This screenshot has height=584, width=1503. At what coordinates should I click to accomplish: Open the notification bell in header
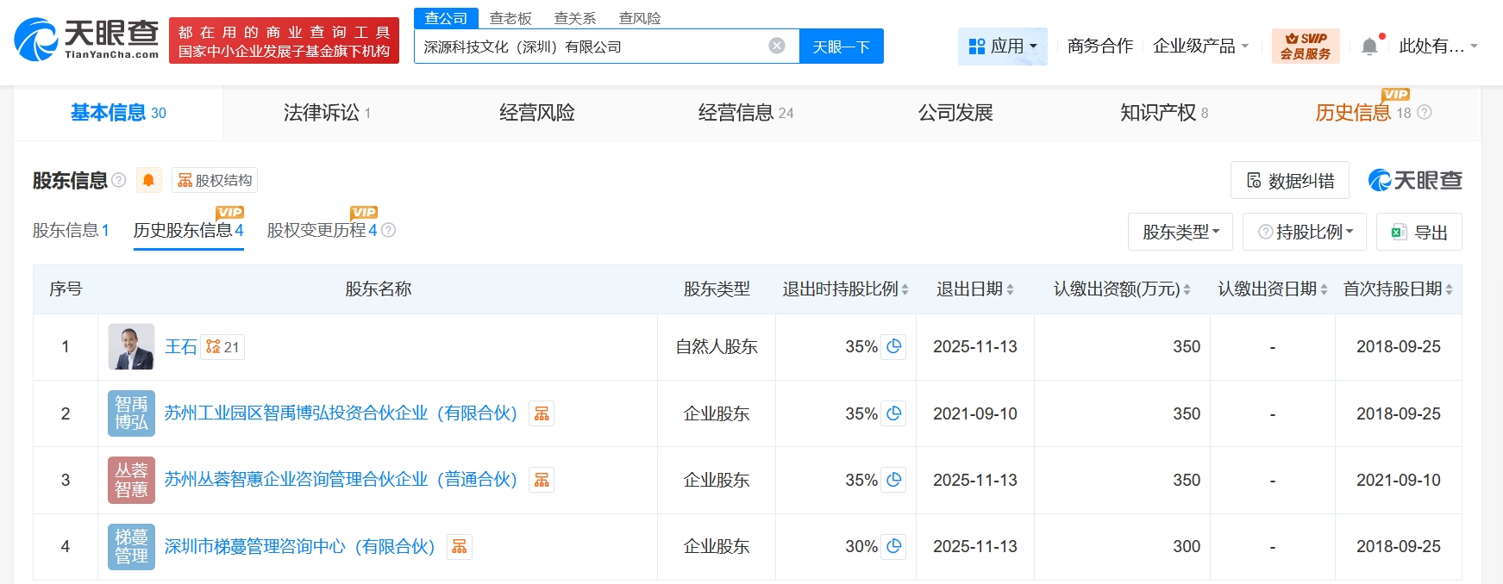coord(1369,47)
